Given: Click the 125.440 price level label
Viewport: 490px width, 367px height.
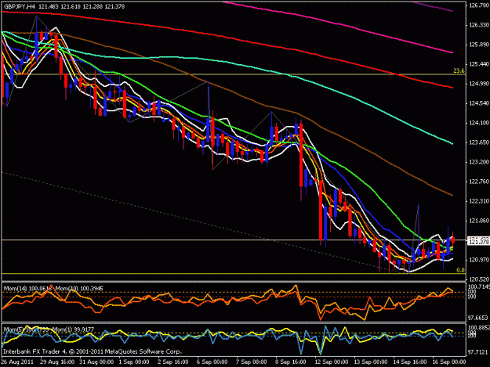Looking at the screenshot, I should pyautogui.click(x=478, y=64).
